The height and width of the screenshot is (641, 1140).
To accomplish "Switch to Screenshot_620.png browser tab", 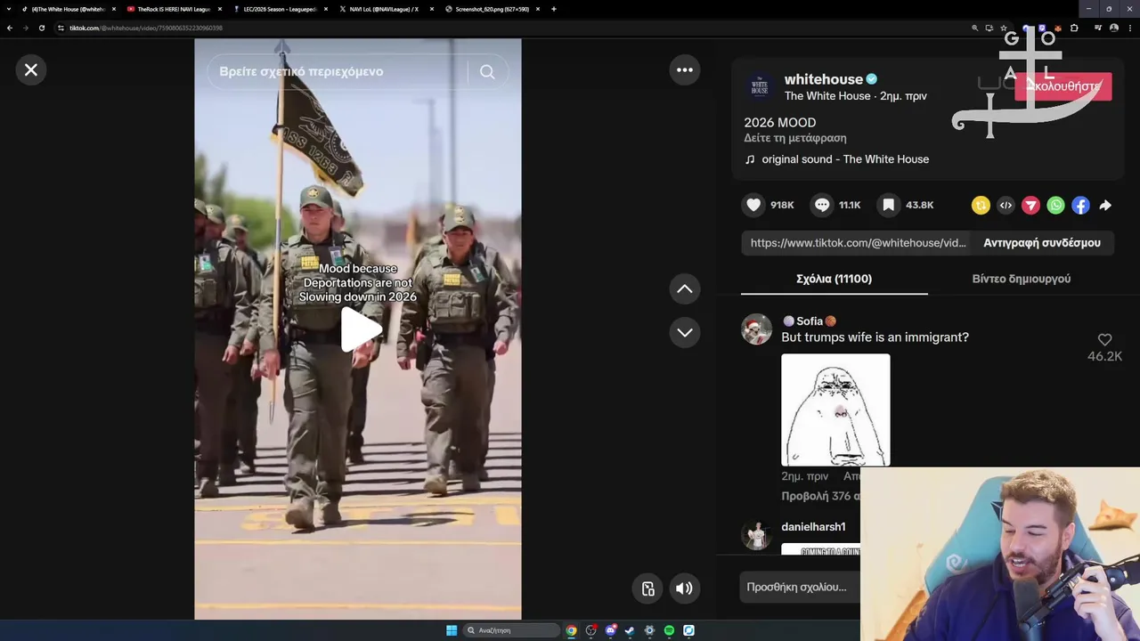I will point(492,9).
